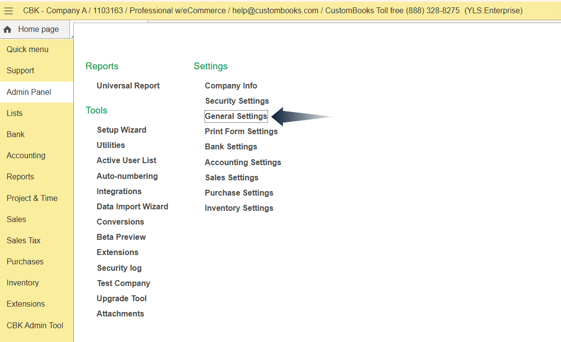View the Security log
The height and width of the screenshot is (342, 561).
[119, 268]
